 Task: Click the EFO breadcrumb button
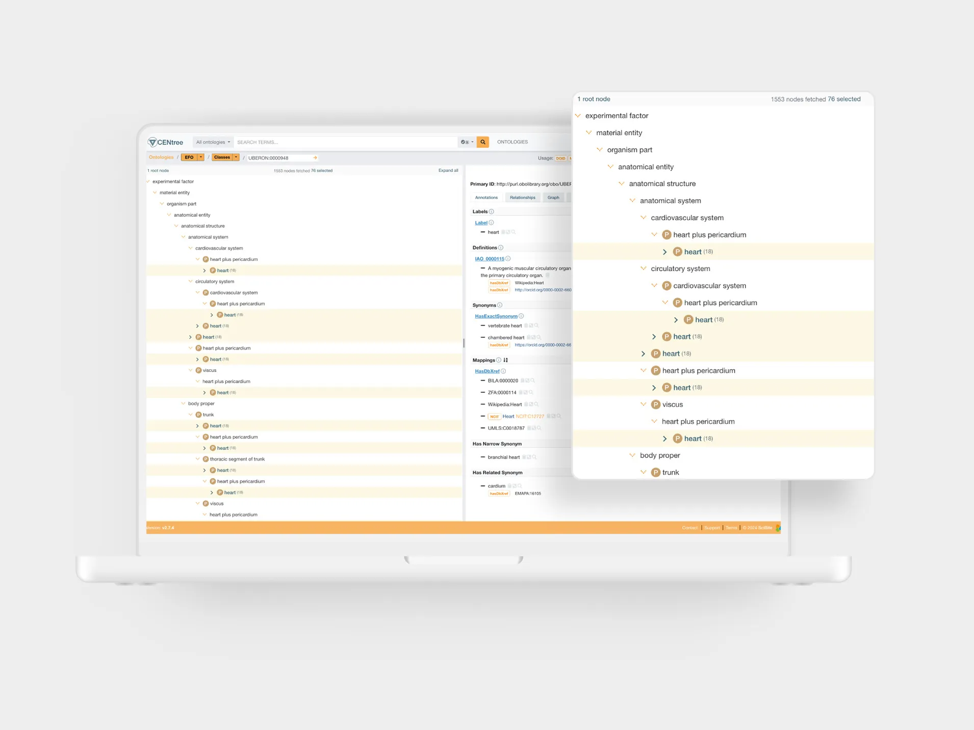coord(189,157)
